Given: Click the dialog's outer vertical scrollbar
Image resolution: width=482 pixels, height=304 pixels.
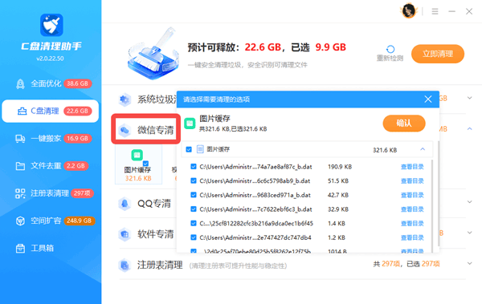Looking at the screenshot, I should click(438, 193).
